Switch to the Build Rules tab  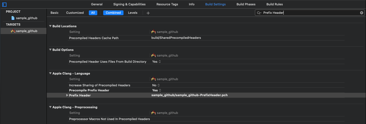(x=275, y=4)
